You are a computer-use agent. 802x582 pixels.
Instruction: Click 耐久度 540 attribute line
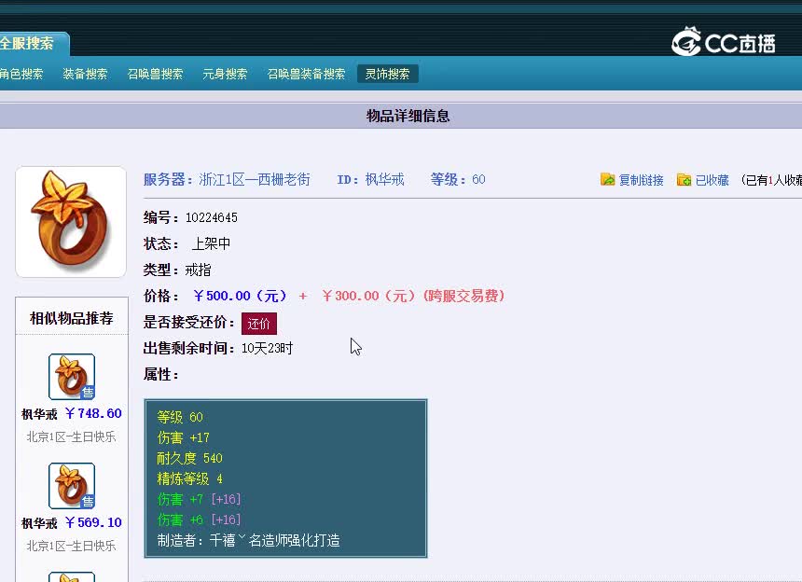189,458
